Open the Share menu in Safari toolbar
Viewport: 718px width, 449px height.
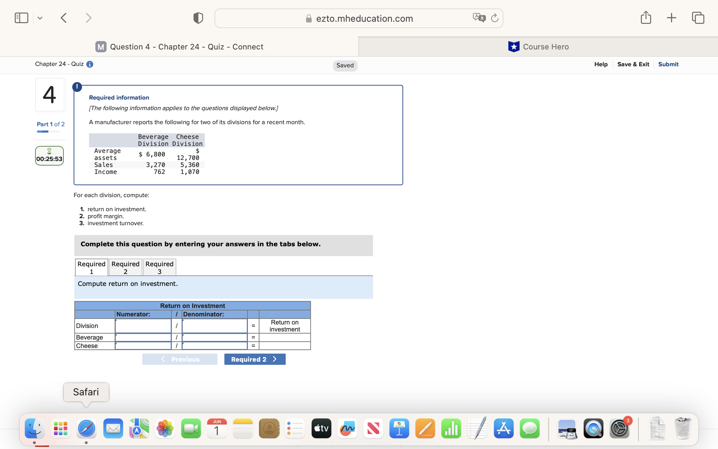coord(646,17)
